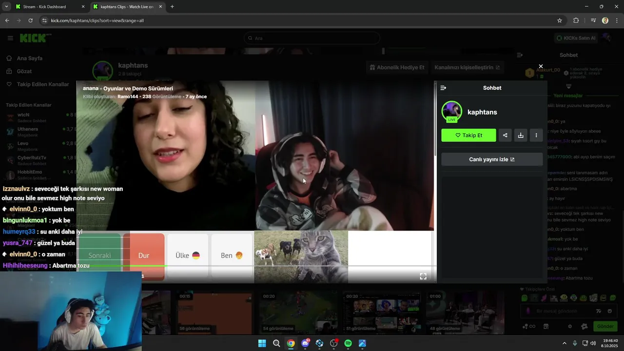
Task: Open Chrome extensions menu
Action: click(x=576, y=20)
